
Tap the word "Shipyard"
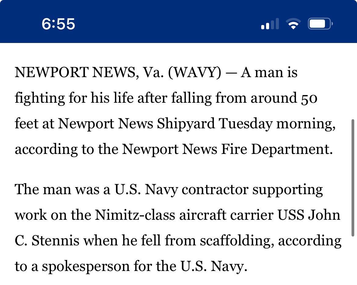click(186, 124)
